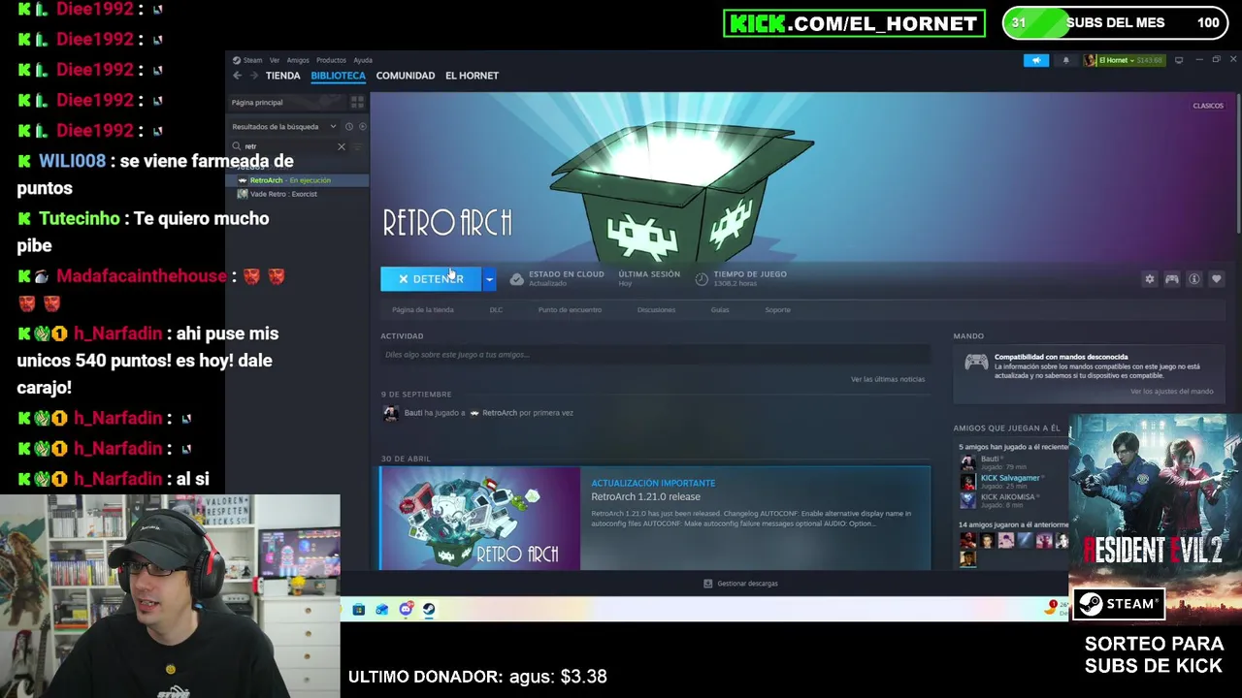Click the El Hornet profile avatar
This screenshot has height=698, width=1242.
(x=1090, y=60)
